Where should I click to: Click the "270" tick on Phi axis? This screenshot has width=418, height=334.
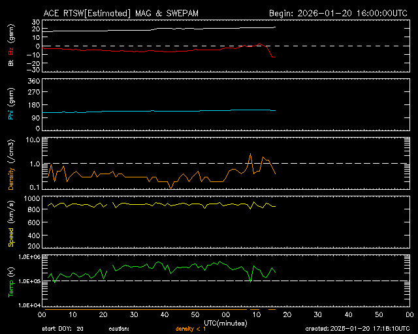click(34, 92)
